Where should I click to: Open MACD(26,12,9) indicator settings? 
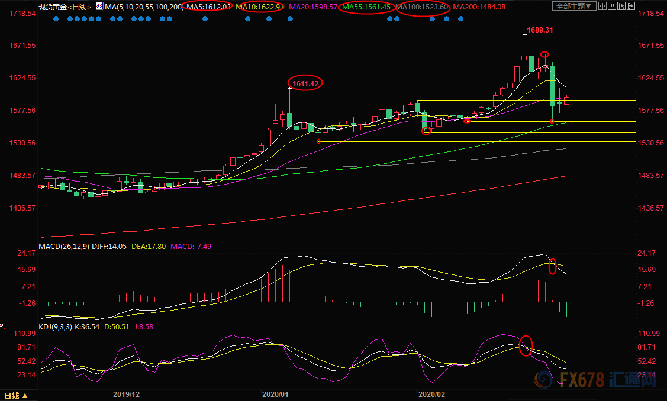(65, 246)
